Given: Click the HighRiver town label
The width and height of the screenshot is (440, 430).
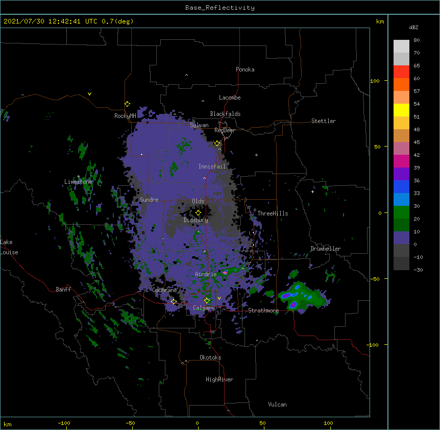Looking at the screenshot, I should (219, 379).
